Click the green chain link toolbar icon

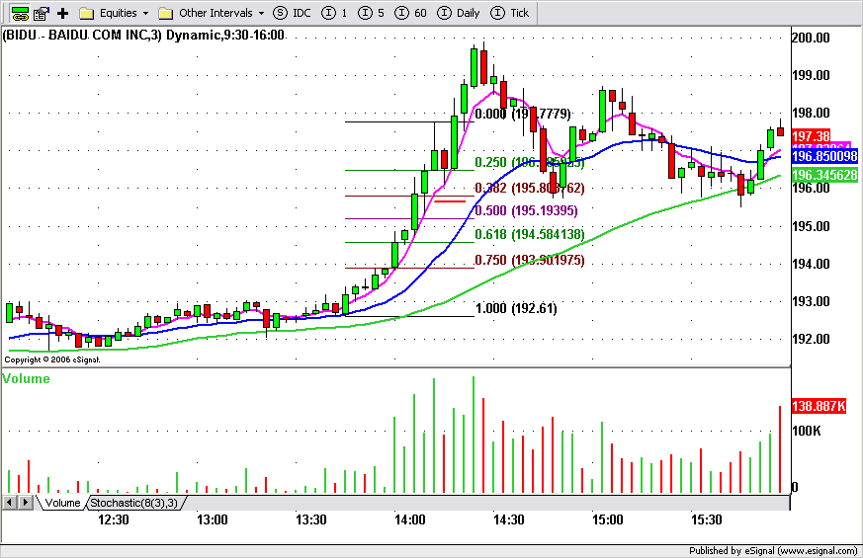(x=20, y=13)
